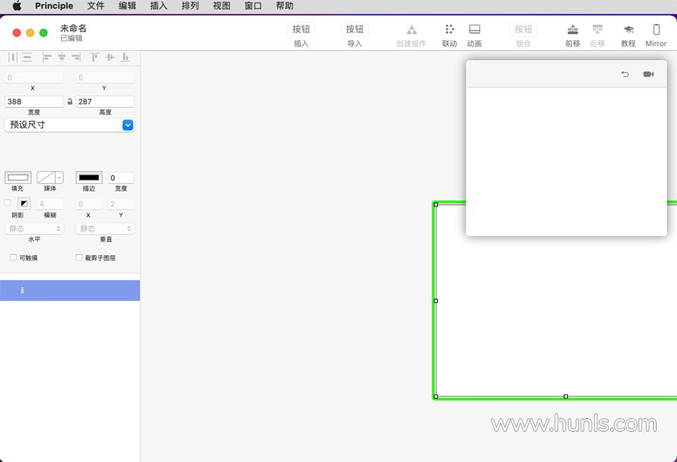The height and width of the screenshot is (462, 677).
Task: Open the Apple menu
Action: [x=17, y=6]
